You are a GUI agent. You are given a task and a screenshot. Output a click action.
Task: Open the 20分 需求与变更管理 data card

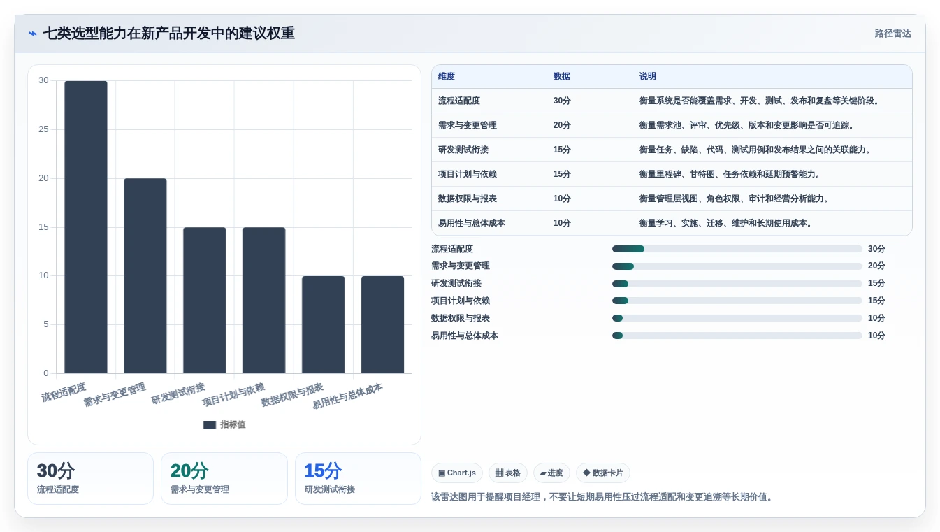point(224,478)
